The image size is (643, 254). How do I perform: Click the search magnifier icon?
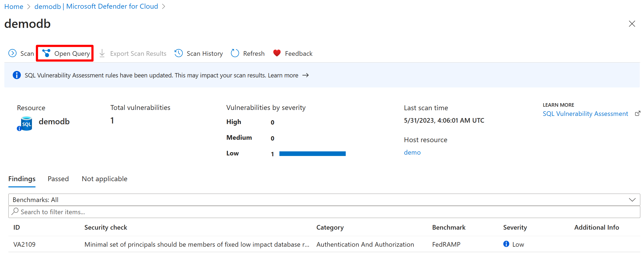[15, 211]
